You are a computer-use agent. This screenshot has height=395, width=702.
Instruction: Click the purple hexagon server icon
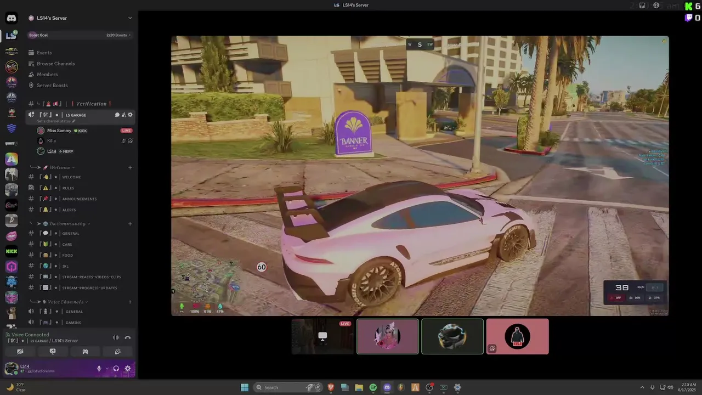click(x=11, y=267)
